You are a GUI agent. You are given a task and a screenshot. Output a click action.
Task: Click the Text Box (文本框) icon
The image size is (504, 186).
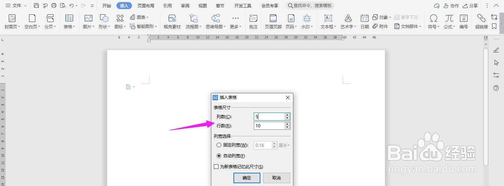[328, 18]
